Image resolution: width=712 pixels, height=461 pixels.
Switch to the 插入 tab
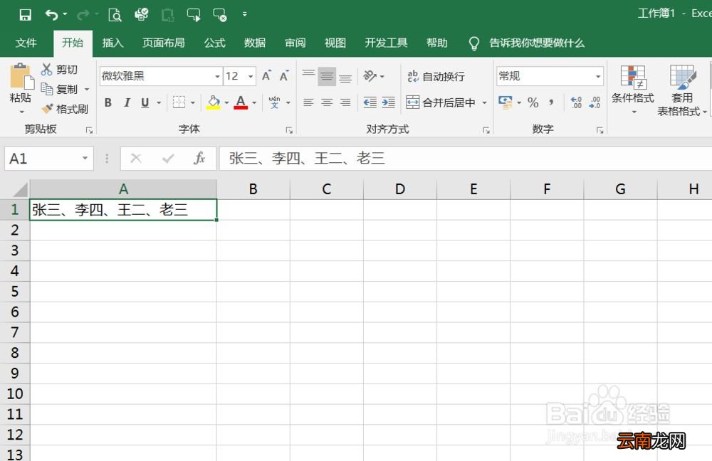point(112,43)
